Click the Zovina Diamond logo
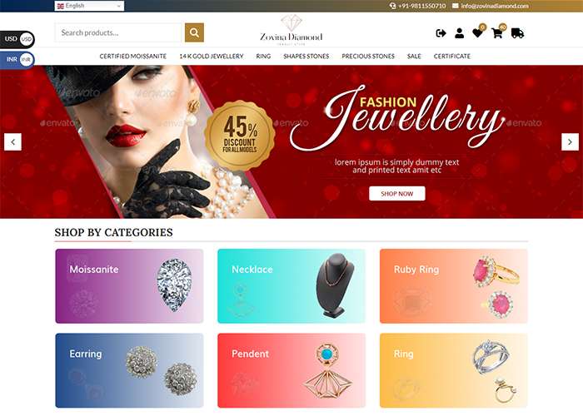Viewport: 583px width, 416px height. (x=291, y=30)
